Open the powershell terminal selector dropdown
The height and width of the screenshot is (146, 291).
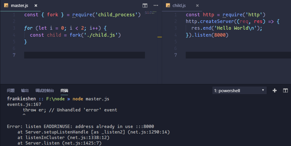click(239, 90)
